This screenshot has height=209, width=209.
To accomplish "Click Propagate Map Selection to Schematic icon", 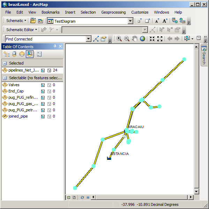I will [x=182, y=21].
